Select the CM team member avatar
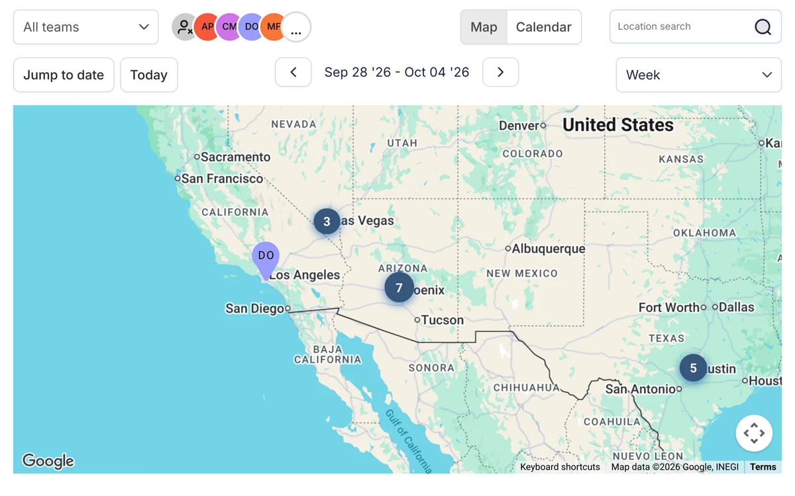The height and width of the screenshot is (496, 795). pyautogui.click(x=229, y=27)
